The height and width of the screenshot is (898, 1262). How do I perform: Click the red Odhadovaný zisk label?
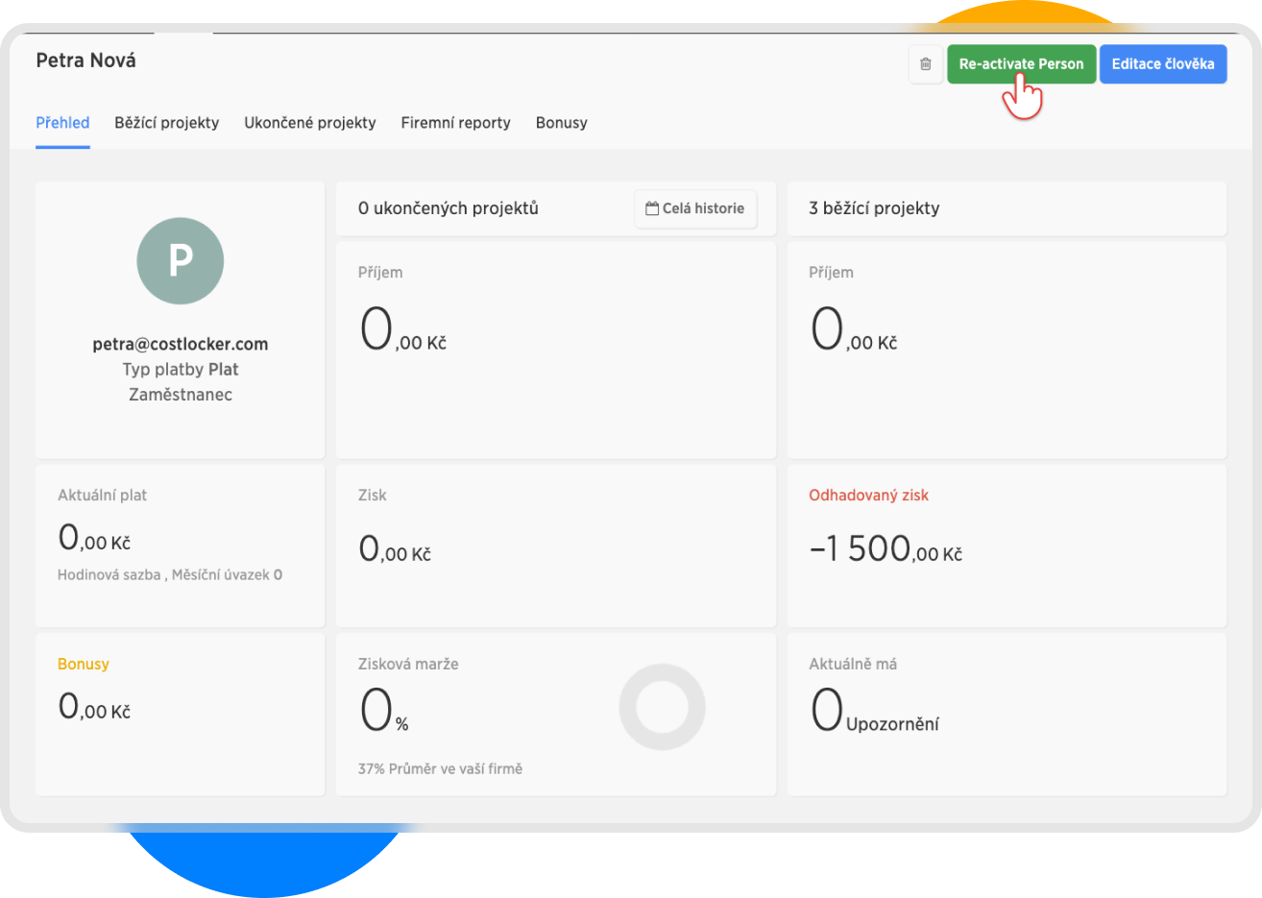[868, 496]
